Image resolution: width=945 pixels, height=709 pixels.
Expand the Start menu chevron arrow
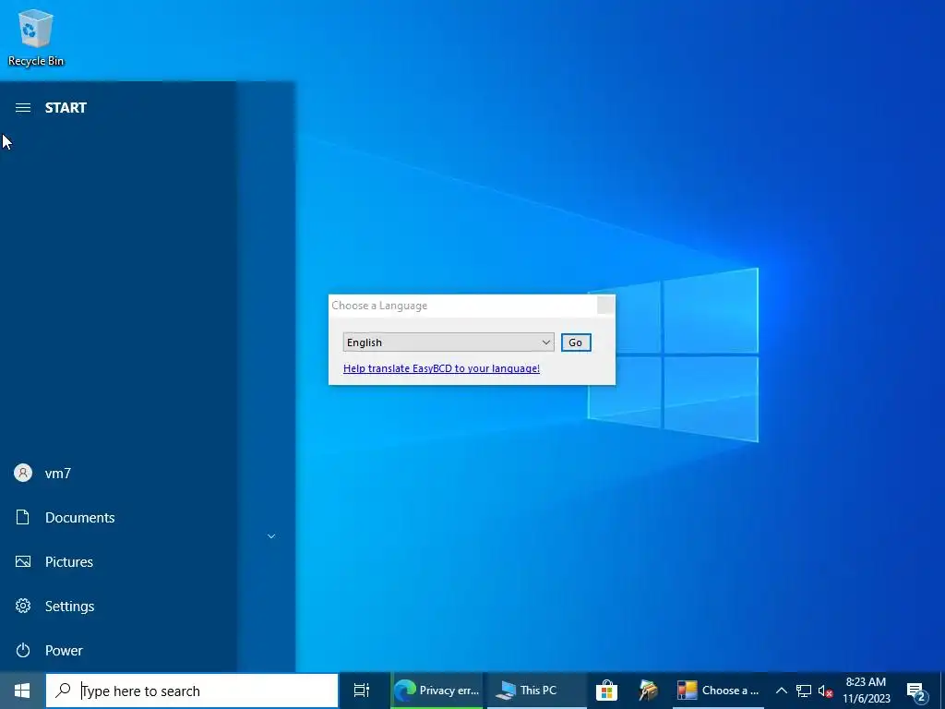[271, 536]
